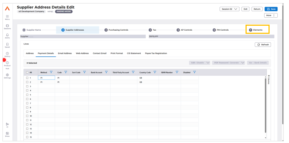Open the Product Hub icon
289x143 pixels.
click(x=7, y=63)
